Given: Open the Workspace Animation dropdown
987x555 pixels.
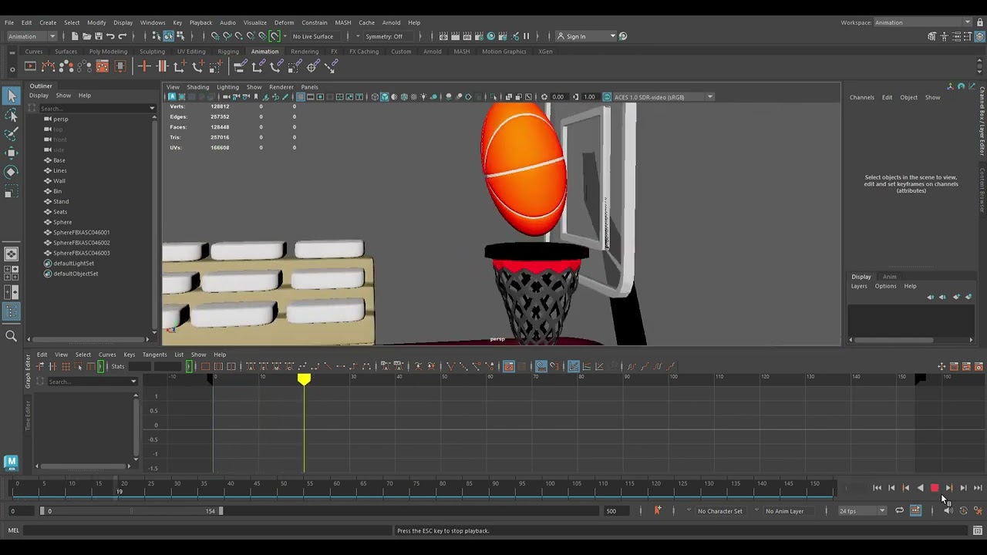Looking at the screenshot, I should coord(923,22).
